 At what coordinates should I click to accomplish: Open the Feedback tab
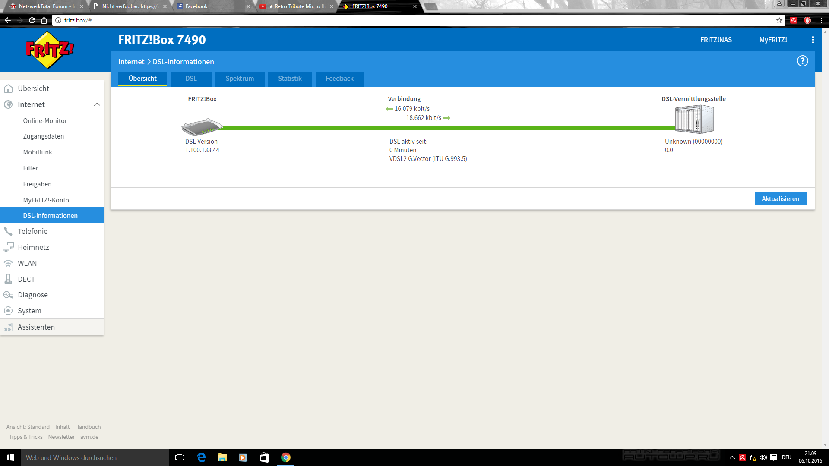click(x=339, y=79)
